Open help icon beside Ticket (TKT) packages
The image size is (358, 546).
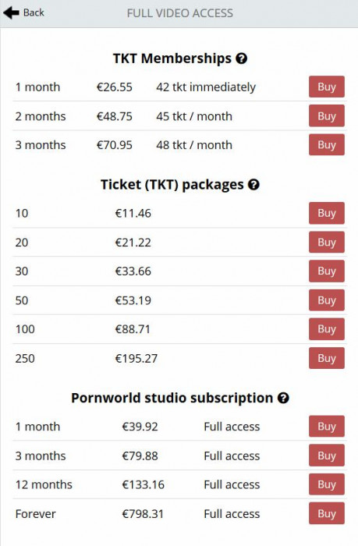pos(253,185)
